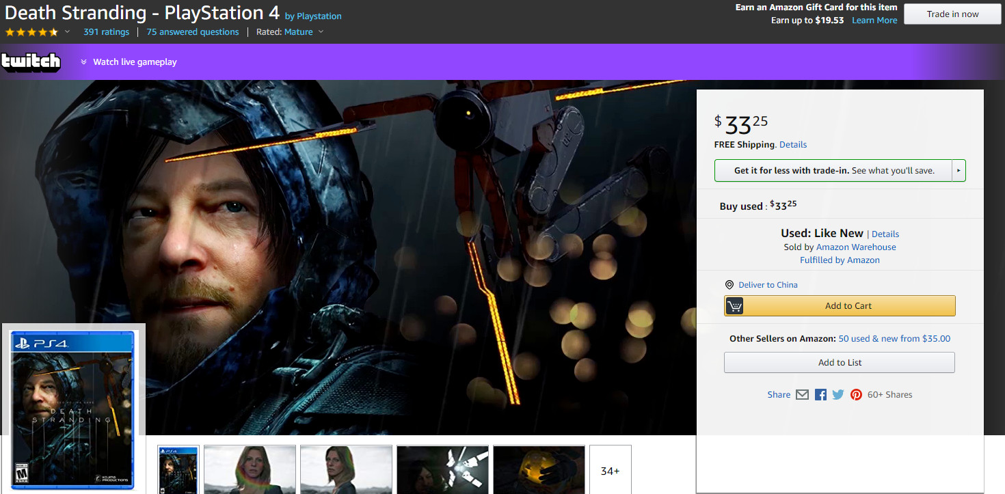Image resolution: width=1005 pixels, height=494 pixels.
Task: Click the location pin icon beside Deliver to China
Action: point(729,285)
